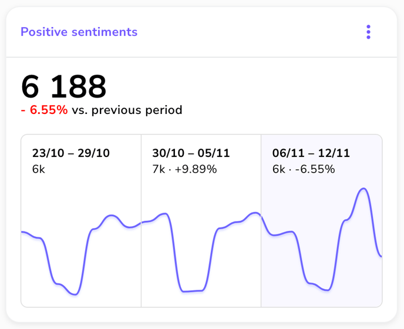Click the second week's early peak on line
This screenshot has width=404, height=329.
(166, 214)
